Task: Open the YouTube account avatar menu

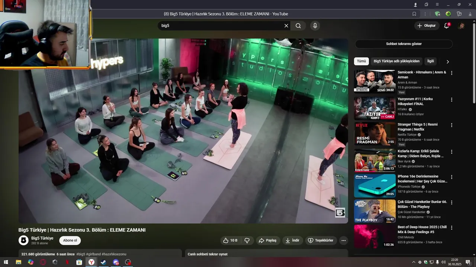Action: point(461,26)
